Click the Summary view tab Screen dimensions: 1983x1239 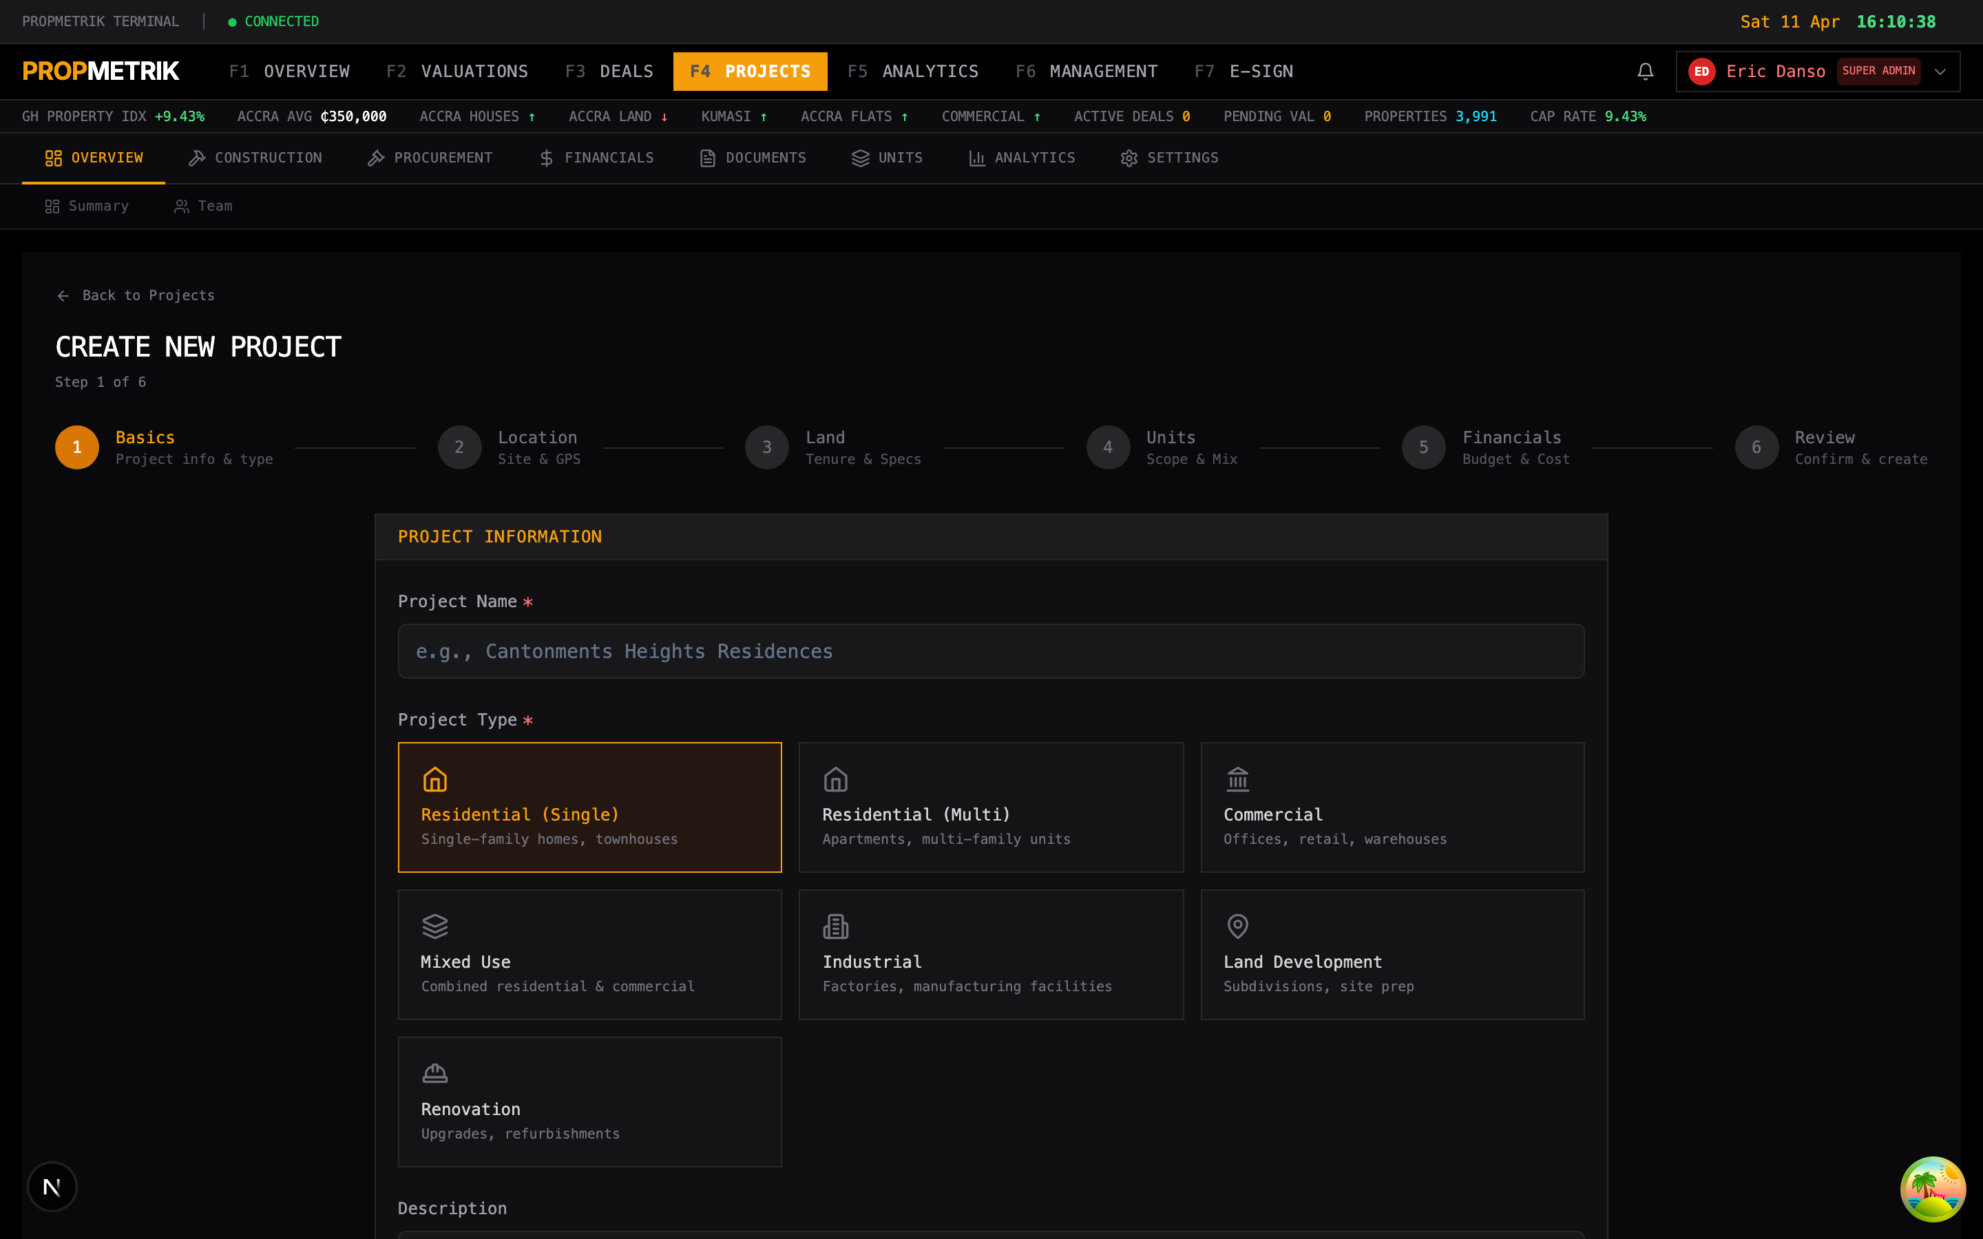click(86, 206)
